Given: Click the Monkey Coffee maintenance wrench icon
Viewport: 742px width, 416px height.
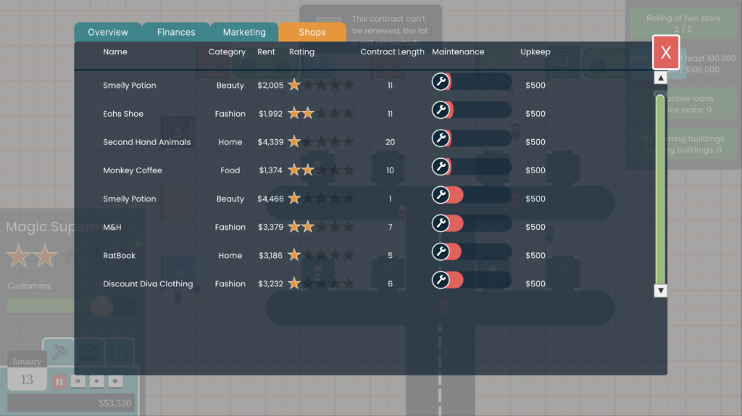Looking at the screenshot, I should click(441, 167).
